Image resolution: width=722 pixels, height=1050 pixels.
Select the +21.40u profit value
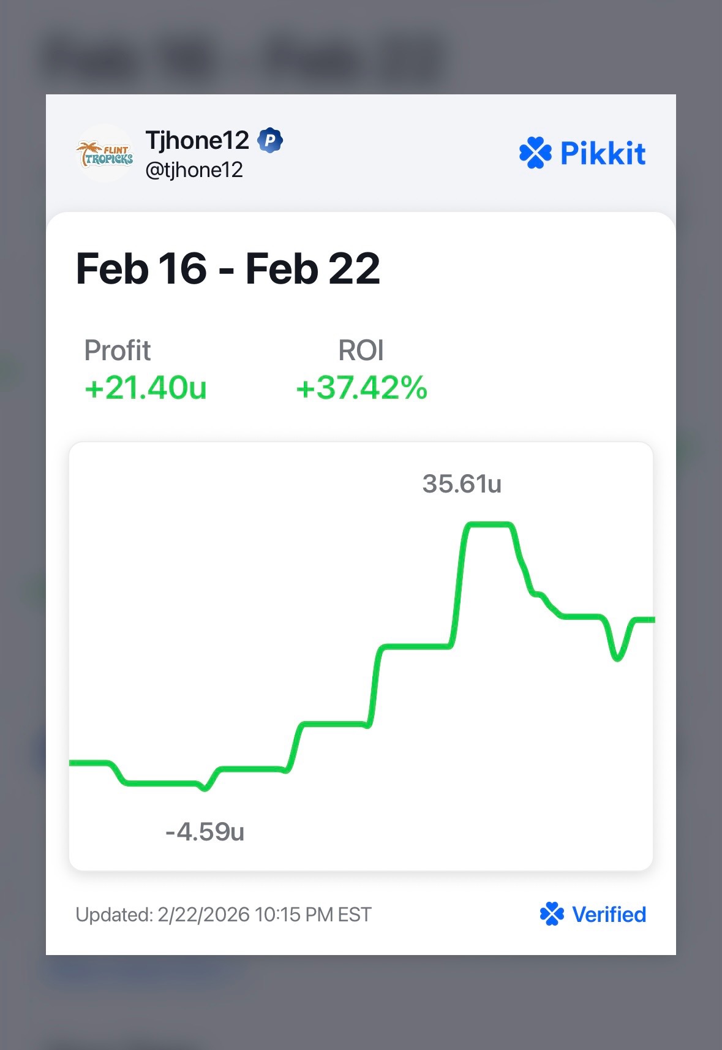146,388
